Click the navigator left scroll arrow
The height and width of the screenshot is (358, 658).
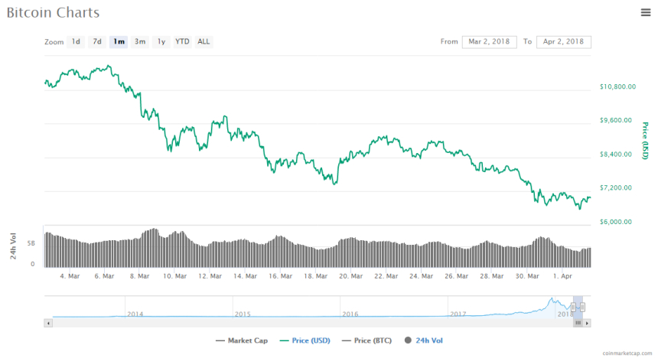[49, 324]
